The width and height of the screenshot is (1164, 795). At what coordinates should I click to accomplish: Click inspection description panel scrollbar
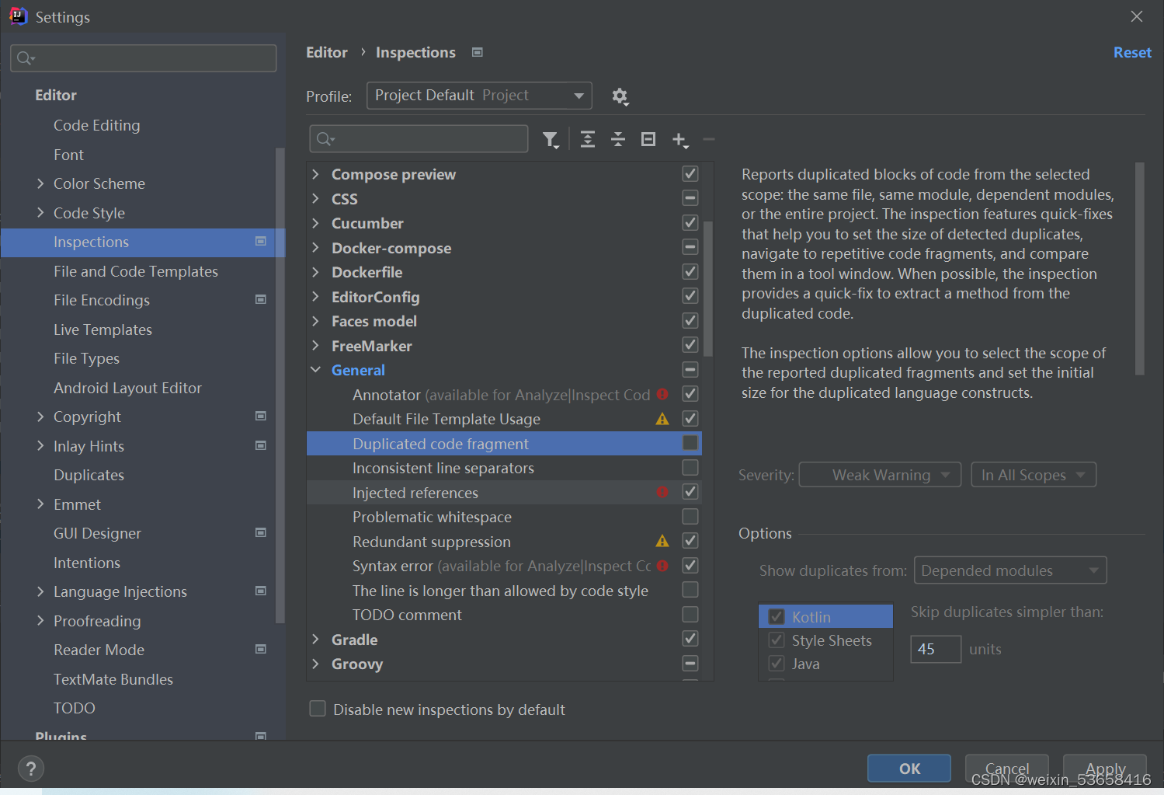(1139, 268)
